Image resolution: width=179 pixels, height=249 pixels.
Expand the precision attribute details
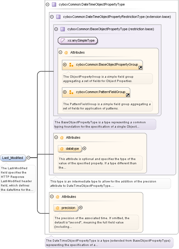click(x=81, y=208)
